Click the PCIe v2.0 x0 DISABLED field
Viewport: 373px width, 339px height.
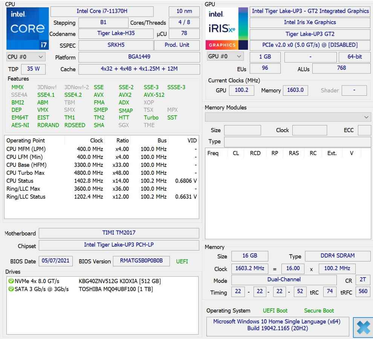tap(310, 45)
